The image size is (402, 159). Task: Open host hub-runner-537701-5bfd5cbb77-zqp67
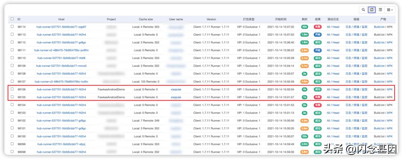click(x=61, y=27)
